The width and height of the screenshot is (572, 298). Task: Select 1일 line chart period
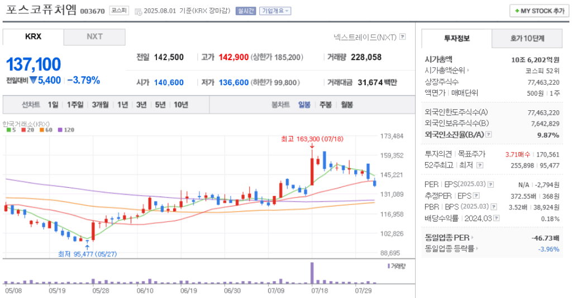tap(53, 105)
